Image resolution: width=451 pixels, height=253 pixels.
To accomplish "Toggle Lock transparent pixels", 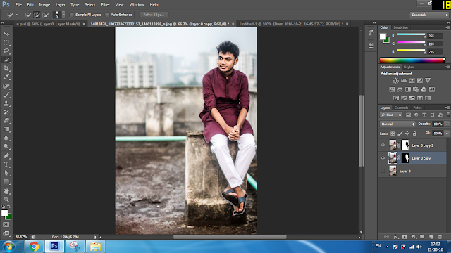I will tap(393, 134).
